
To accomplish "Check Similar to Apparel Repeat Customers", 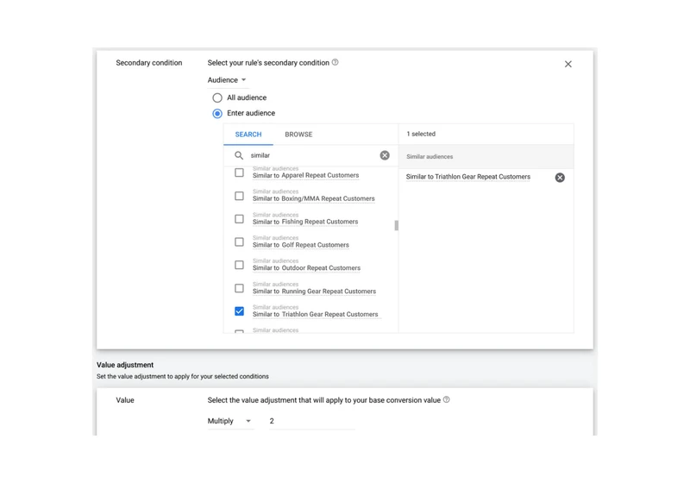I will click(239, 172).
